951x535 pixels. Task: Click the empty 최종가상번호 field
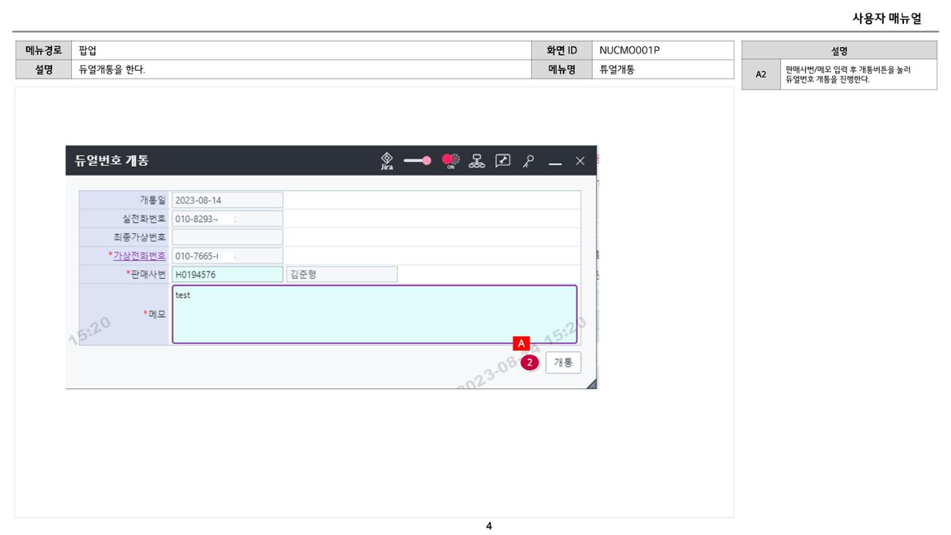[227, 237]
